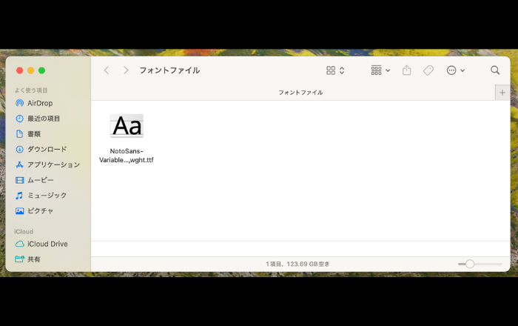Select the NotoSans font file thumbnail

[127, 126]
